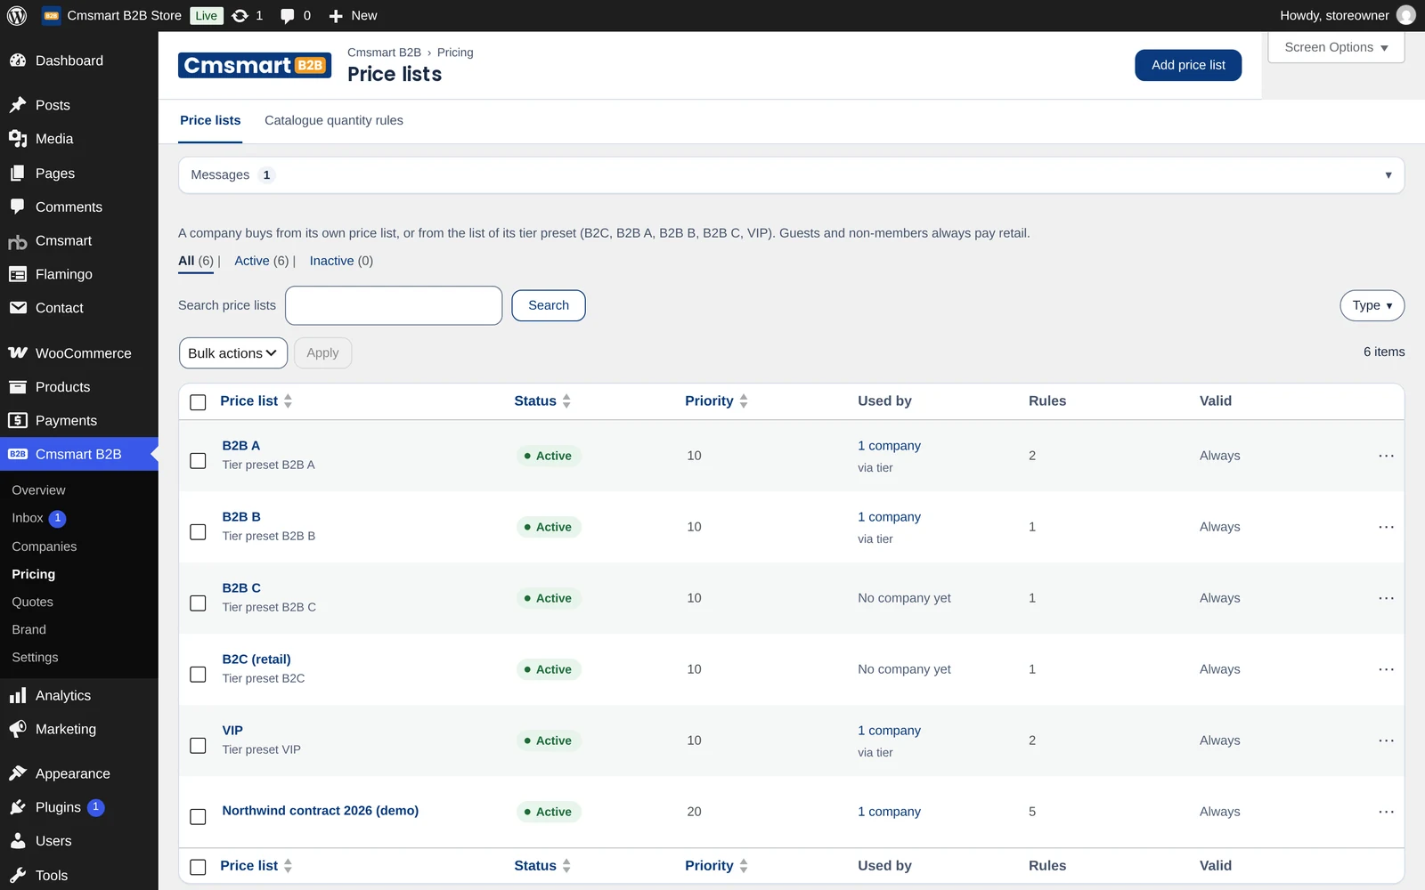
Task: Click the Search button
Action: point(549,305)
